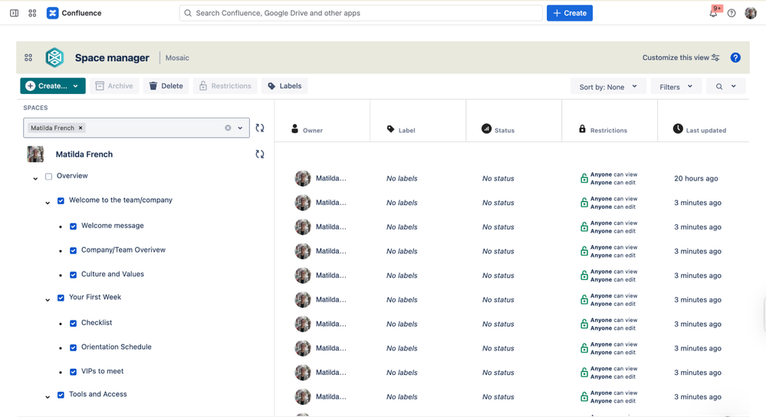Click the lock icon in VIPs to meet row
766x417 pixels.
(584, 373)
